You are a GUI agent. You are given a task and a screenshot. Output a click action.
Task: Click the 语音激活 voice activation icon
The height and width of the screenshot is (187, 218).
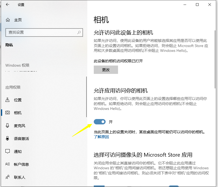8,139
